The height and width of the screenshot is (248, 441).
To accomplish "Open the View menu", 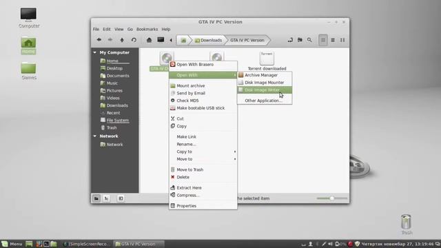I will pyautogui.click(x=119, y=29).
